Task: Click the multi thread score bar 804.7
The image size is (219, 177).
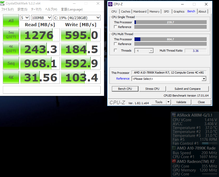Action: coord(170,39)
